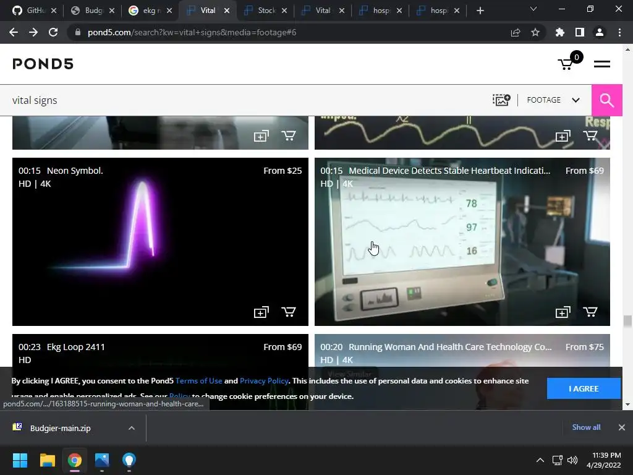The image size is (633, 475).
Task: Add top-left partial clip to collection
Action: [261, 136]
